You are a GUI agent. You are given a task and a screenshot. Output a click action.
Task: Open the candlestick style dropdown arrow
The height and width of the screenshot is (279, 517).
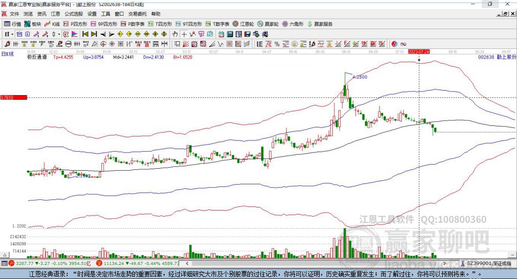pos(60,34)
